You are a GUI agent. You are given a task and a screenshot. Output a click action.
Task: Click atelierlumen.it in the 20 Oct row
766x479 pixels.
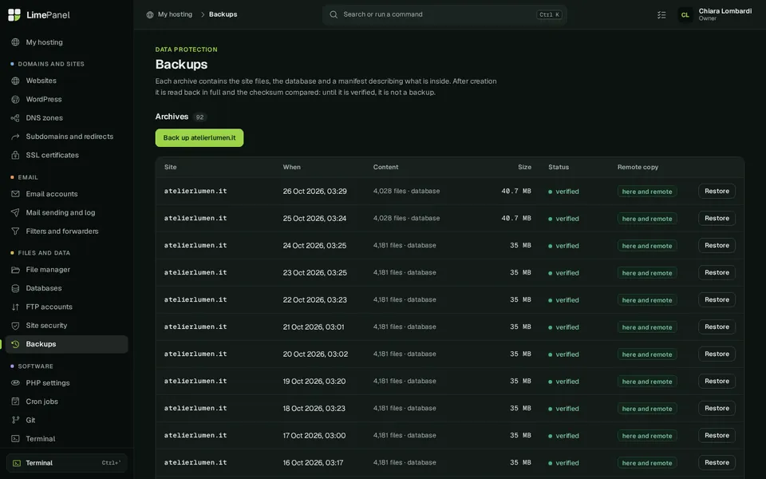(x=195, y=354)
